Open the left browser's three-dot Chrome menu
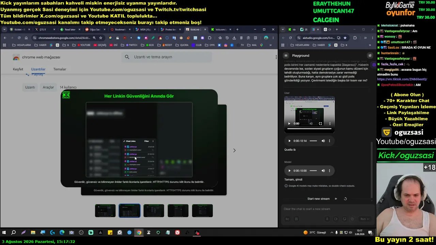This screenshot has height=245, width=436. 273,38
